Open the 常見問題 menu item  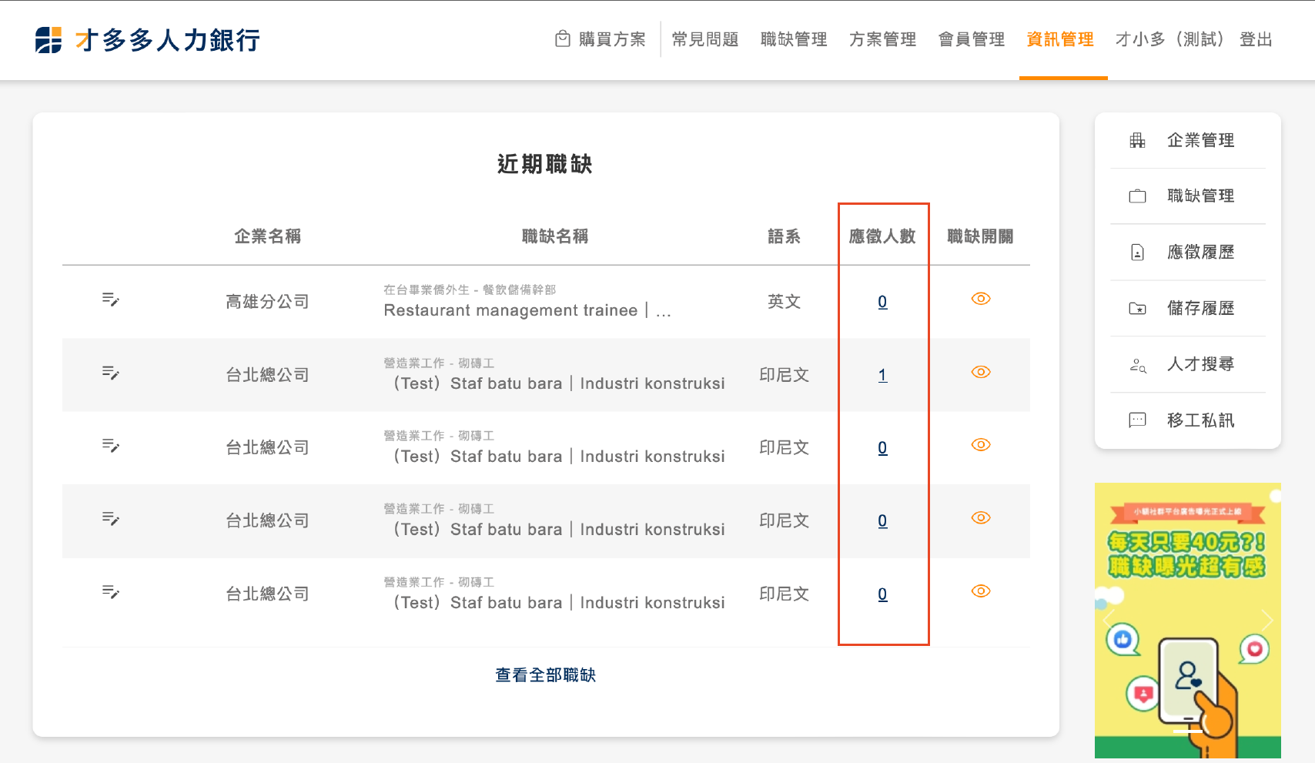coord(704,39)
